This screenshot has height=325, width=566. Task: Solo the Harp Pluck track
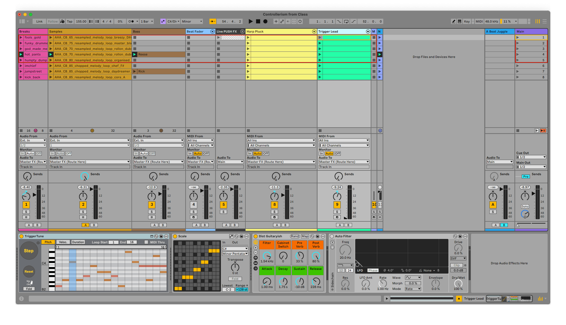tap(274, 212)
